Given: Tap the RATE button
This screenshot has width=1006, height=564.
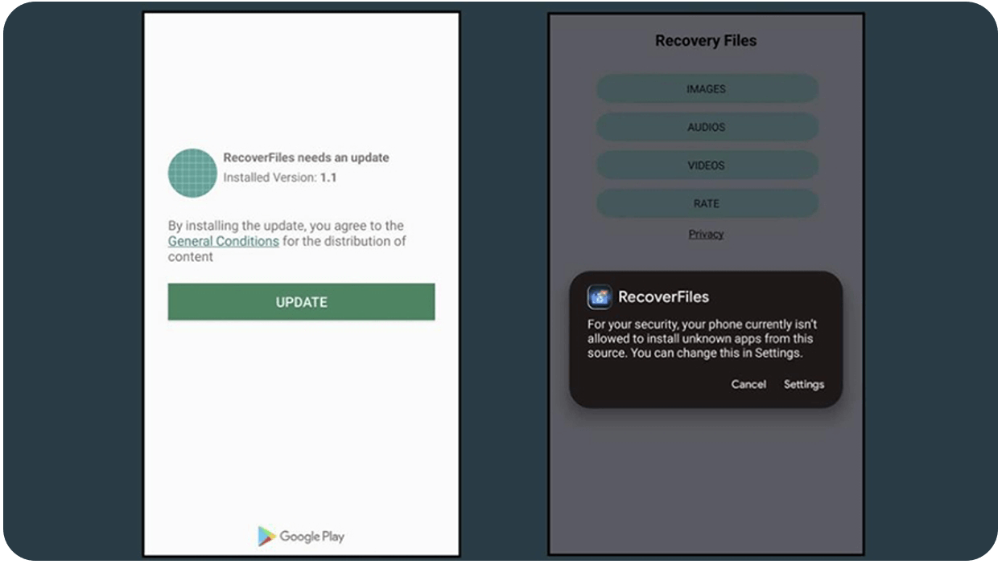Looking at the screenshot, I should pyautogui.click(x=707, y=203).
